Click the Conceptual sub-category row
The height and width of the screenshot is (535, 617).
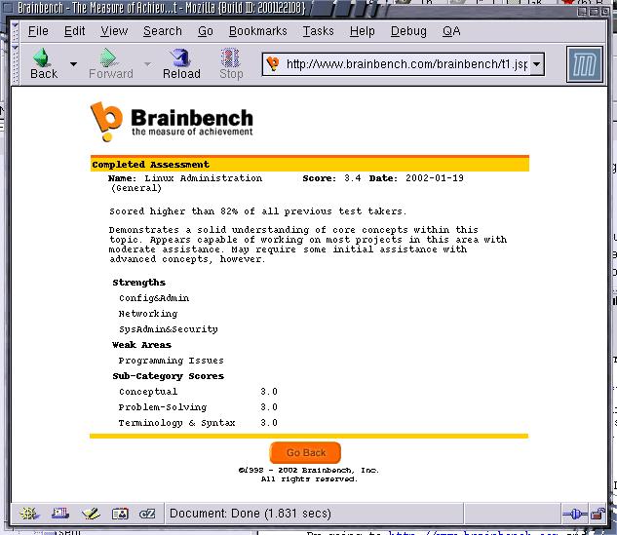(198, 392)
